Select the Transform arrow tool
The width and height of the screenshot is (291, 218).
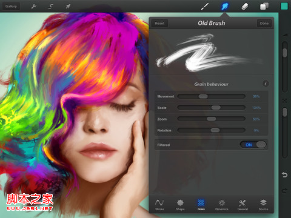coord(68,6)
